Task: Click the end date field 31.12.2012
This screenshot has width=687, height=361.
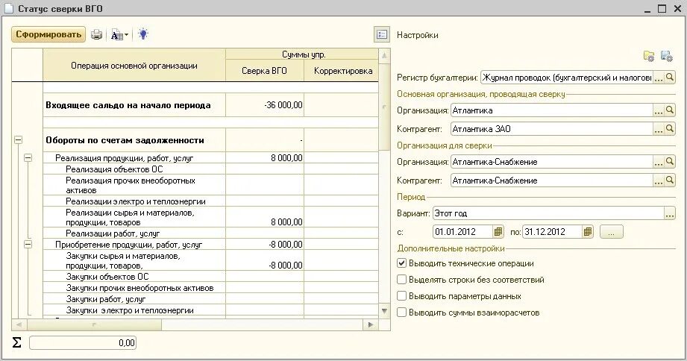Action: tap(553, 232)
